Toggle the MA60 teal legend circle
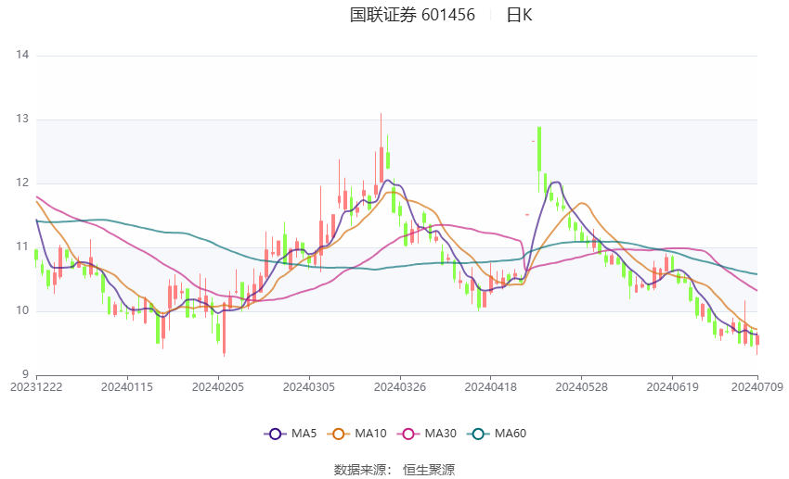This screenshot has height=479, width=789. [x=479, y=434]
